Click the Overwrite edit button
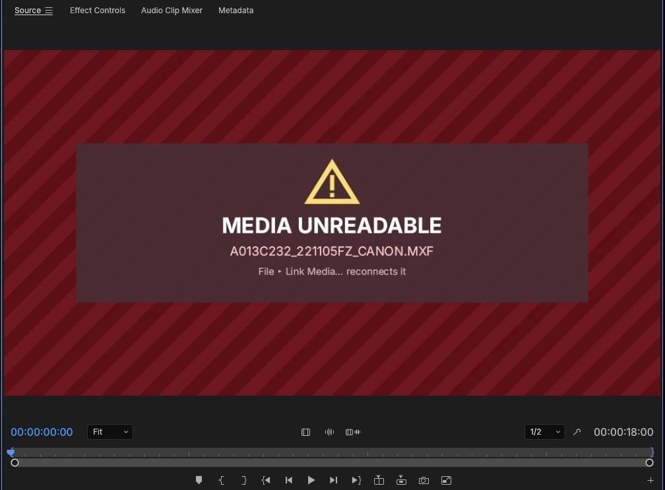Screen dimensions: 665x490 (401, 480)
